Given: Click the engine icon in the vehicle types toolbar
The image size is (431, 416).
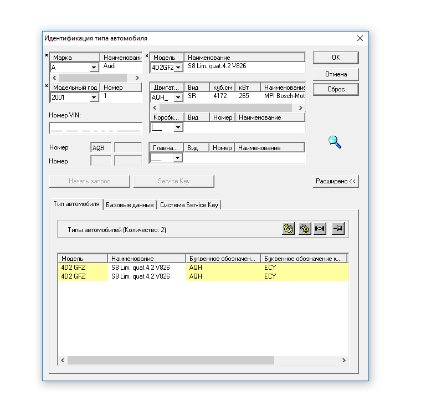Looking at the screenshot, I should point(288,229).
